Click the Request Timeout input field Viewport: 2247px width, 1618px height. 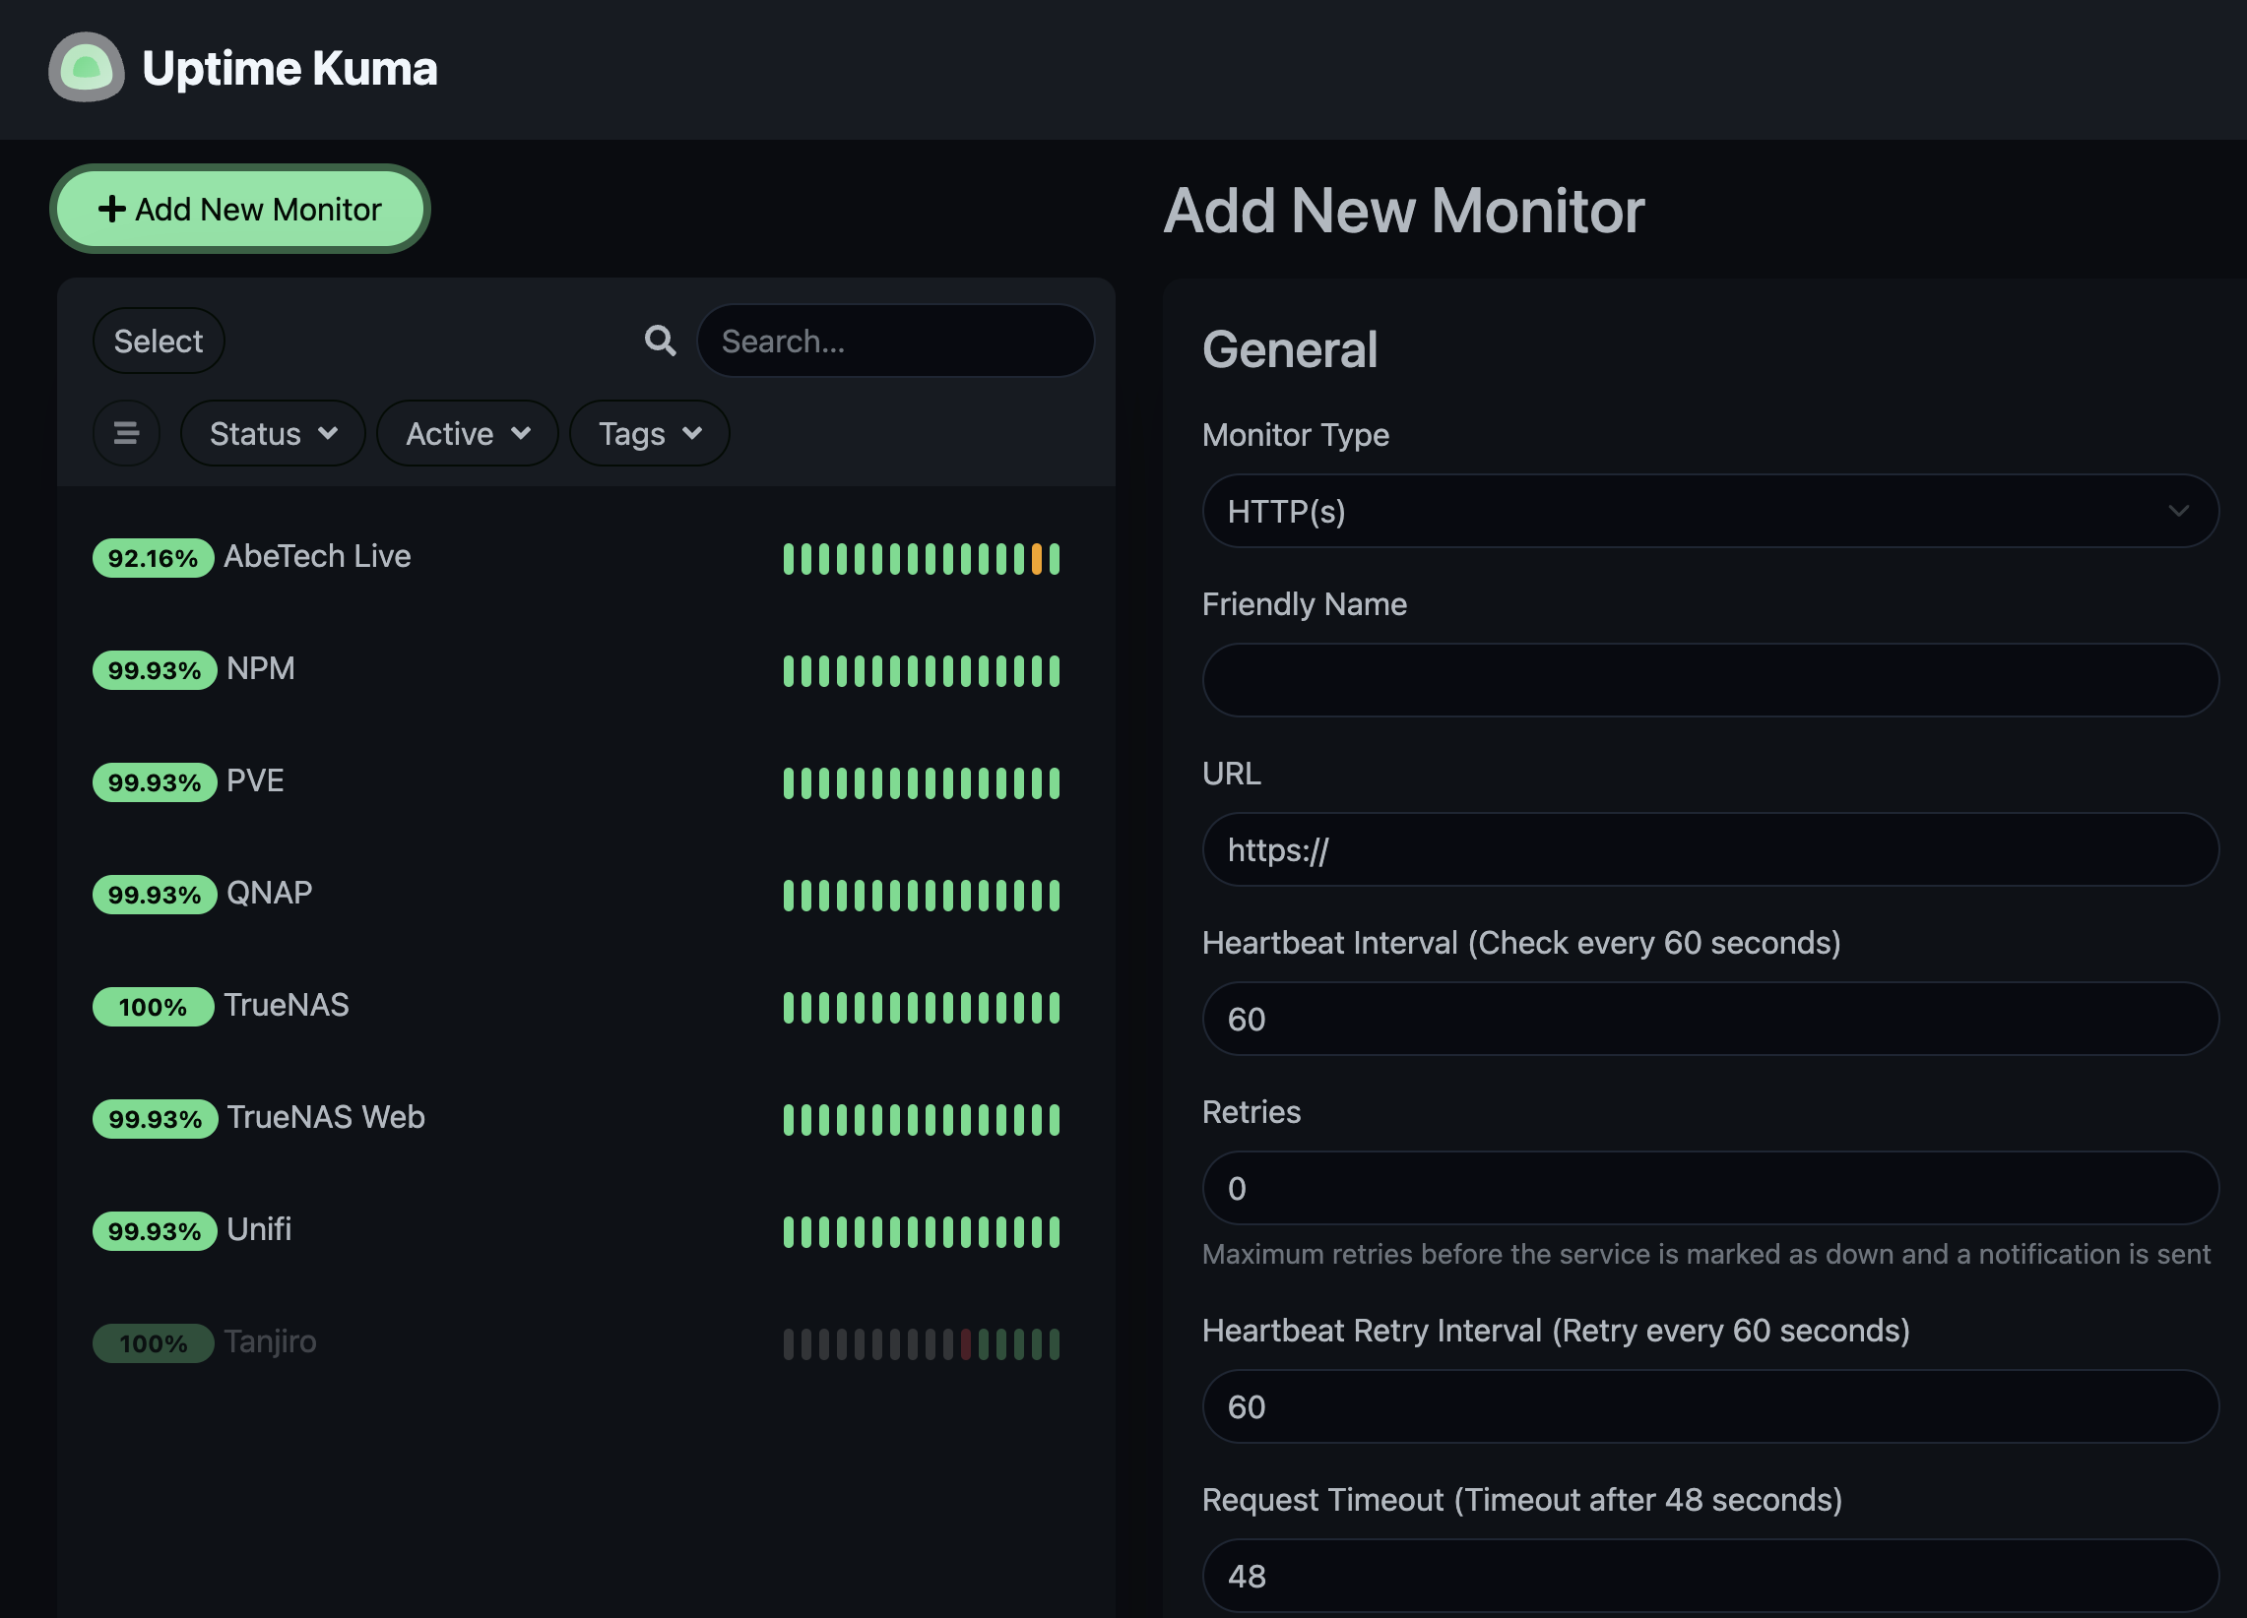point(1710,1577)
